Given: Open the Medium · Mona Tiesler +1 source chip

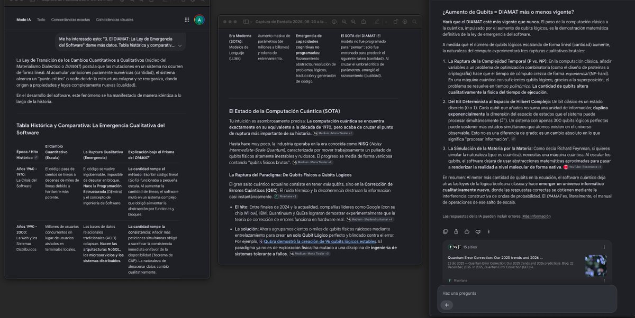Looking at the screenshot, I should 333,134.
